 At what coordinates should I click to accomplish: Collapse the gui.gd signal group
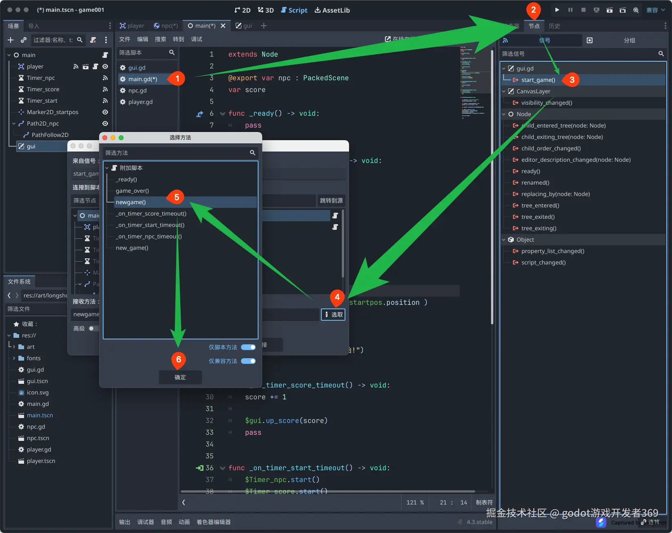[504, 68]
